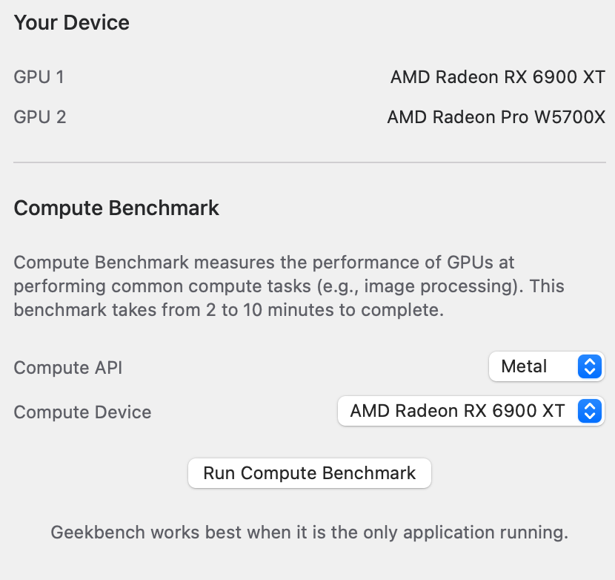Click the Compute API label
The height and width of the screenshot is (580, 615).
pos(68,367)
